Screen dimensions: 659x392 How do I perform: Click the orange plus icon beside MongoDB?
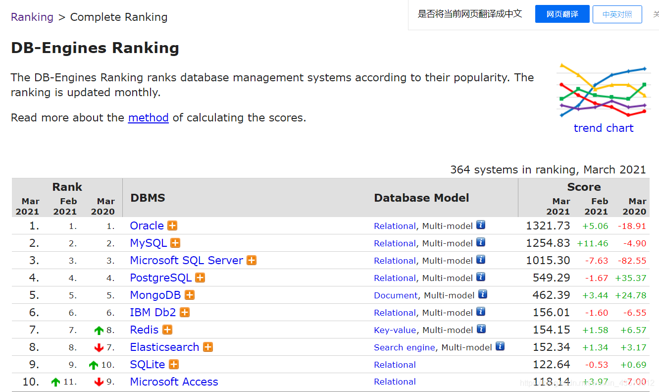(190, 295)
